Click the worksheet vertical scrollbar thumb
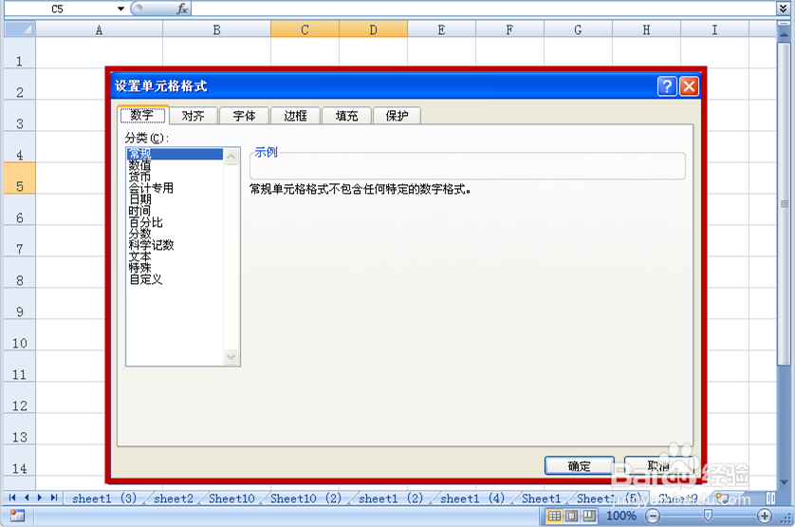795x527 pixels. click(x=784, y=204)
